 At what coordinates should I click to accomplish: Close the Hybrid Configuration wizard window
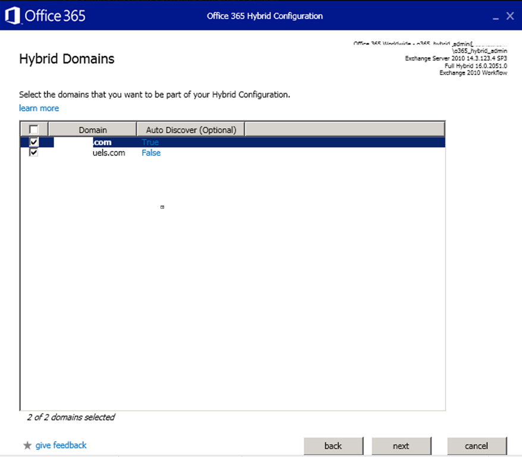click(x=510, y=15)
